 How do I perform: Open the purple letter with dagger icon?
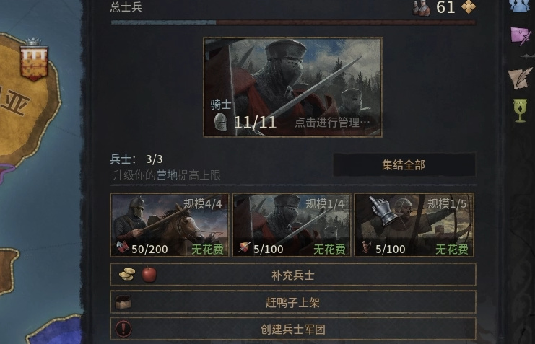[x=521, y=36]
